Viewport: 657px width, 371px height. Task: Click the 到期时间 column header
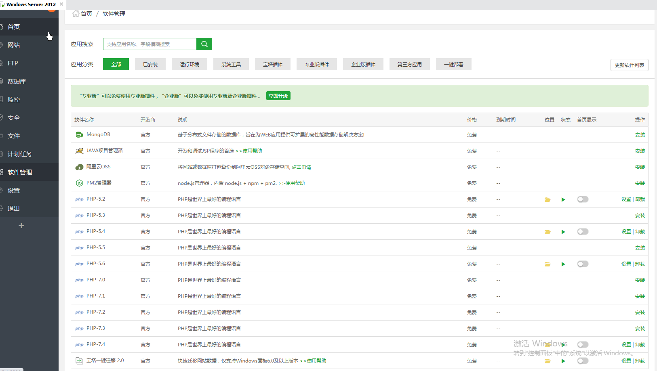pyautogui.click(x=506, y=120)
